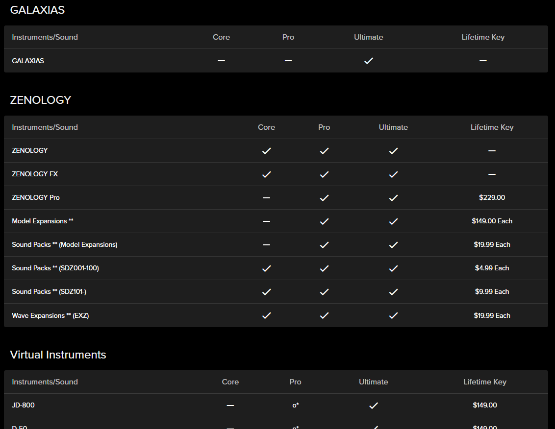
Task: Click Core checkmark for Sound Packs (SDZ001-100)
Action: click(x=267, y=268)
